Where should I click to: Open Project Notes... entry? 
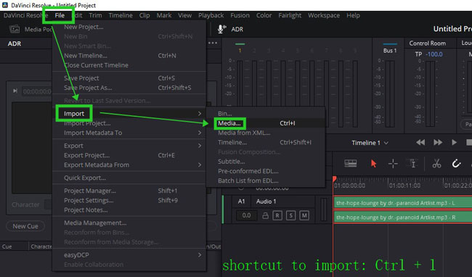(129, 210)
